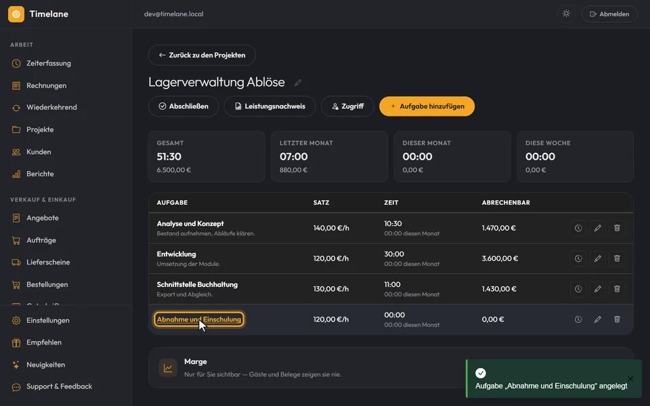This screenshot has width=650, height=406.
Task: Click the Abmelden logout button
Action: pos(609,14)
